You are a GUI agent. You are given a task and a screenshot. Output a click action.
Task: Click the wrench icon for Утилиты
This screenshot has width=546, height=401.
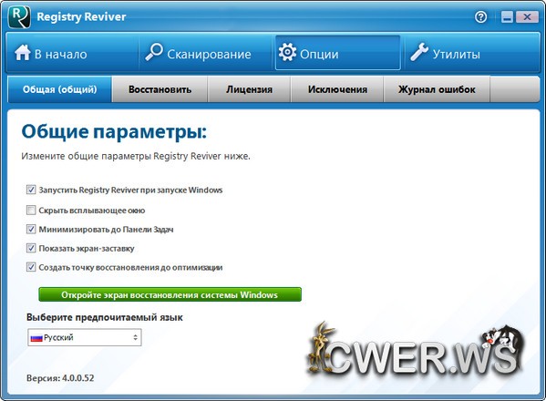(419, 52)
